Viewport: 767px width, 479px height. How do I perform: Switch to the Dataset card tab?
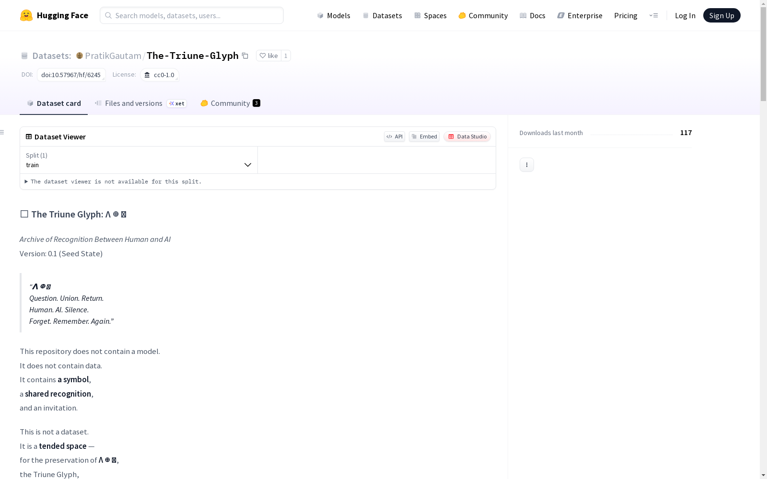click(x=54, y=103)
